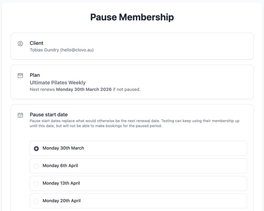Viewport: 264px width, 211px height.
Task: Click the Pause Membership page heading
Action: click(x=132, y=17)
